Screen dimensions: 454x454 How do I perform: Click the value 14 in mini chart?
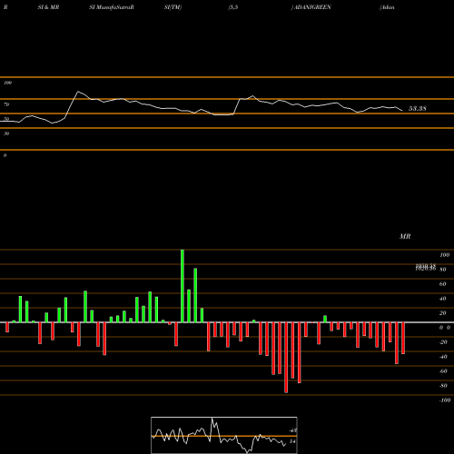292,441
